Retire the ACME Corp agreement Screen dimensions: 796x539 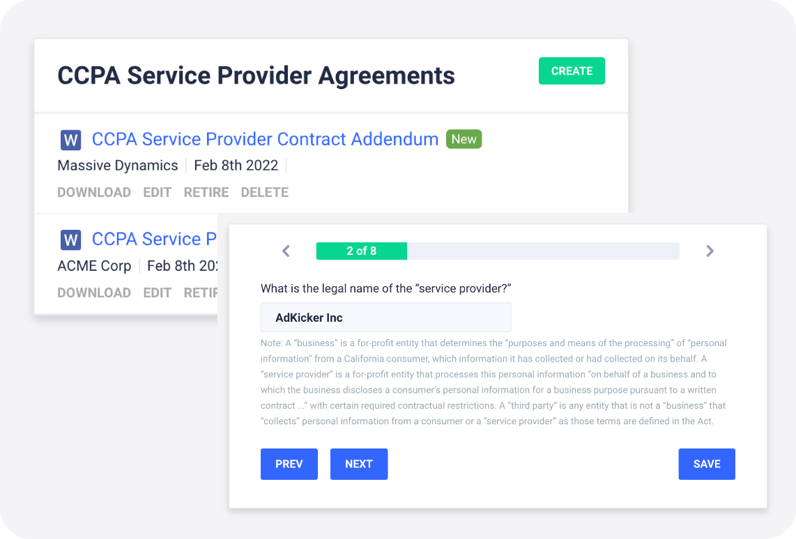tap(201, 292)
